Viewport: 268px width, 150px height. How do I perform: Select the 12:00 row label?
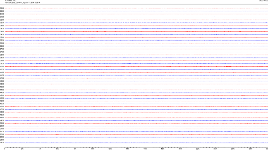(x=2, y=78)
